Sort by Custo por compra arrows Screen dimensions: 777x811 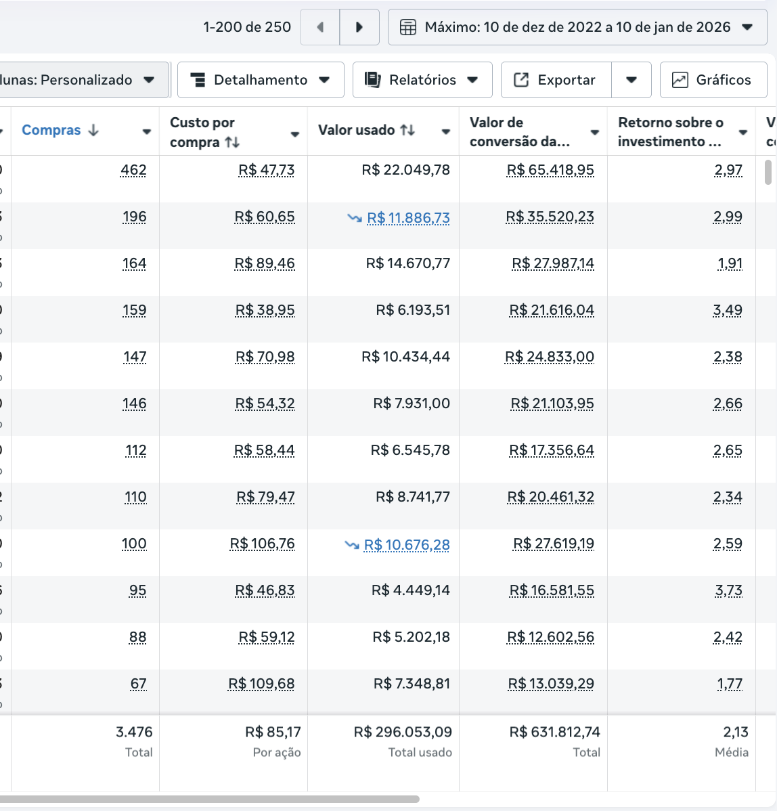(232, 142)
